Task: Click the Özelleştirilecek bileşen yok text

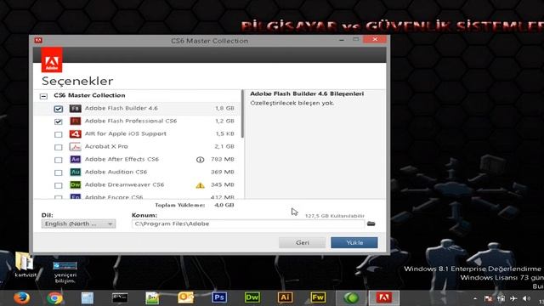Action: click(x=292, y=103)
